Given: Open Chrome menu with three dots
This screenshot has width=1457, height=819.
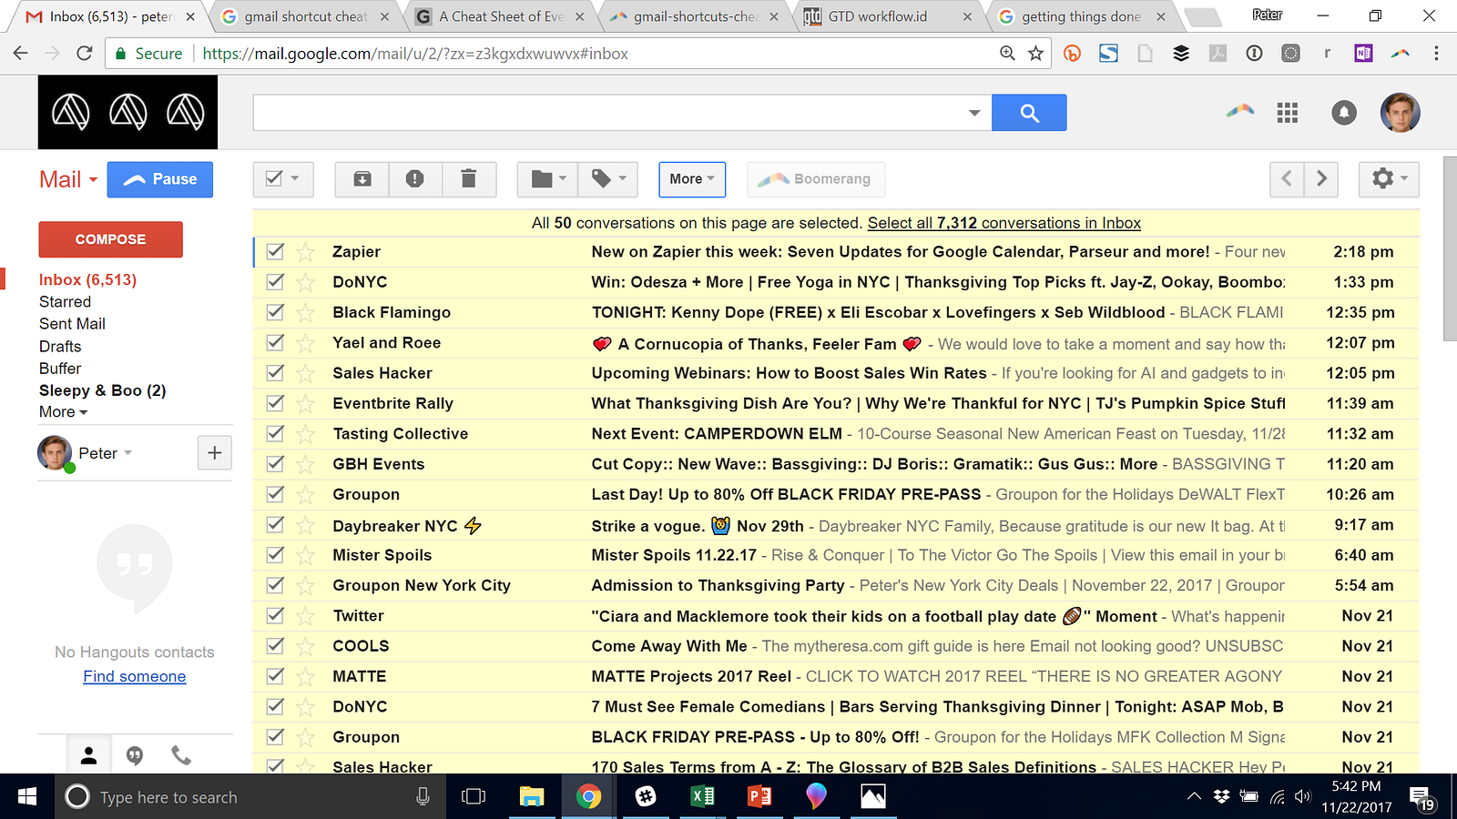Looking at the screenshot, I should [x=1436, y=54].
